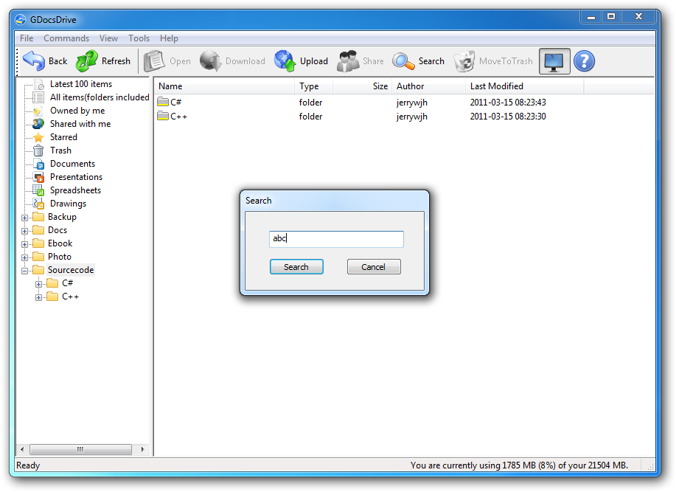Expand the Backup folder node
Image resolution: width=676 pixels, height=492 pixels.
pyautogui.click(x=24, y=218)
